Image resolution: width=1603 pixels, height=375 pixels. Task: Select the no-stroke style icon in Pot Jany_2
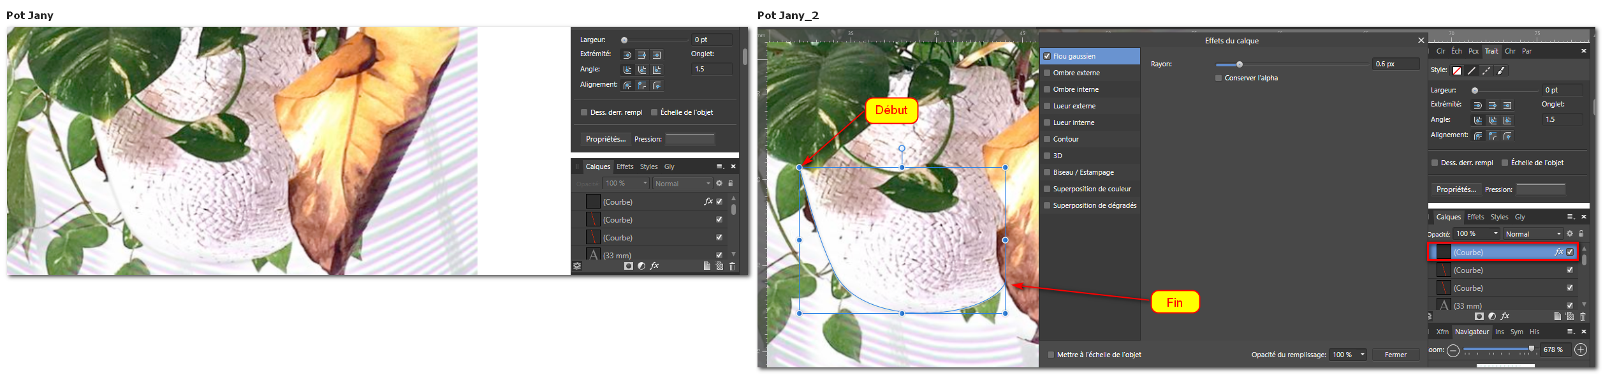coord(1457,71)
